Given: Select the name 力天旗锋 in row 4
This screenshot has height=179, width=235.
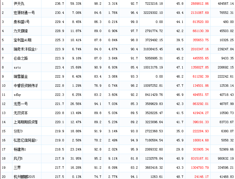Looking at the screenshot, I should pyautogui.click(x=21, y=31).
